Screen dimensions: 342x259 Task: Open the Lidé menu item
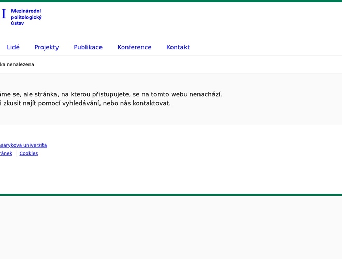coord(13,47)
